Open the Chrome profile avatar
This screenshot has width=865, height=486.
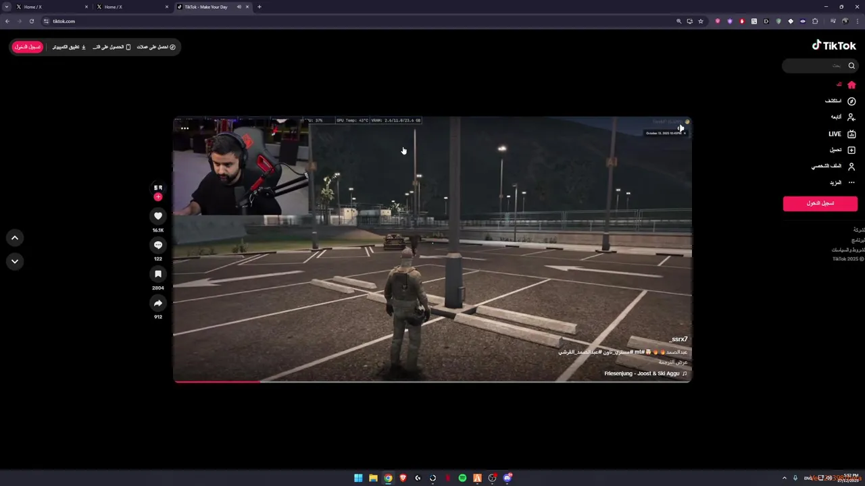point(845,21)
